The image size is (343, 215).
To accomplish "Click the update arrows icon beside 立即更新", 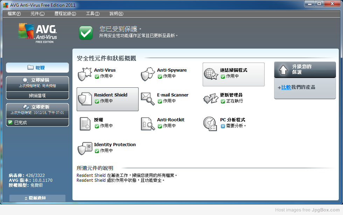I will [26, 107].
